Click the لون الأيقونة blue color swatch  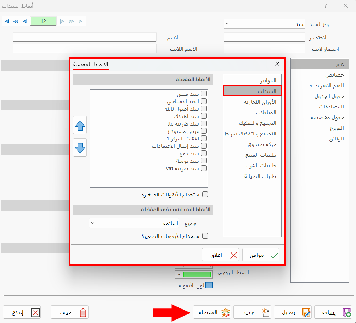[x=209, y=285]
